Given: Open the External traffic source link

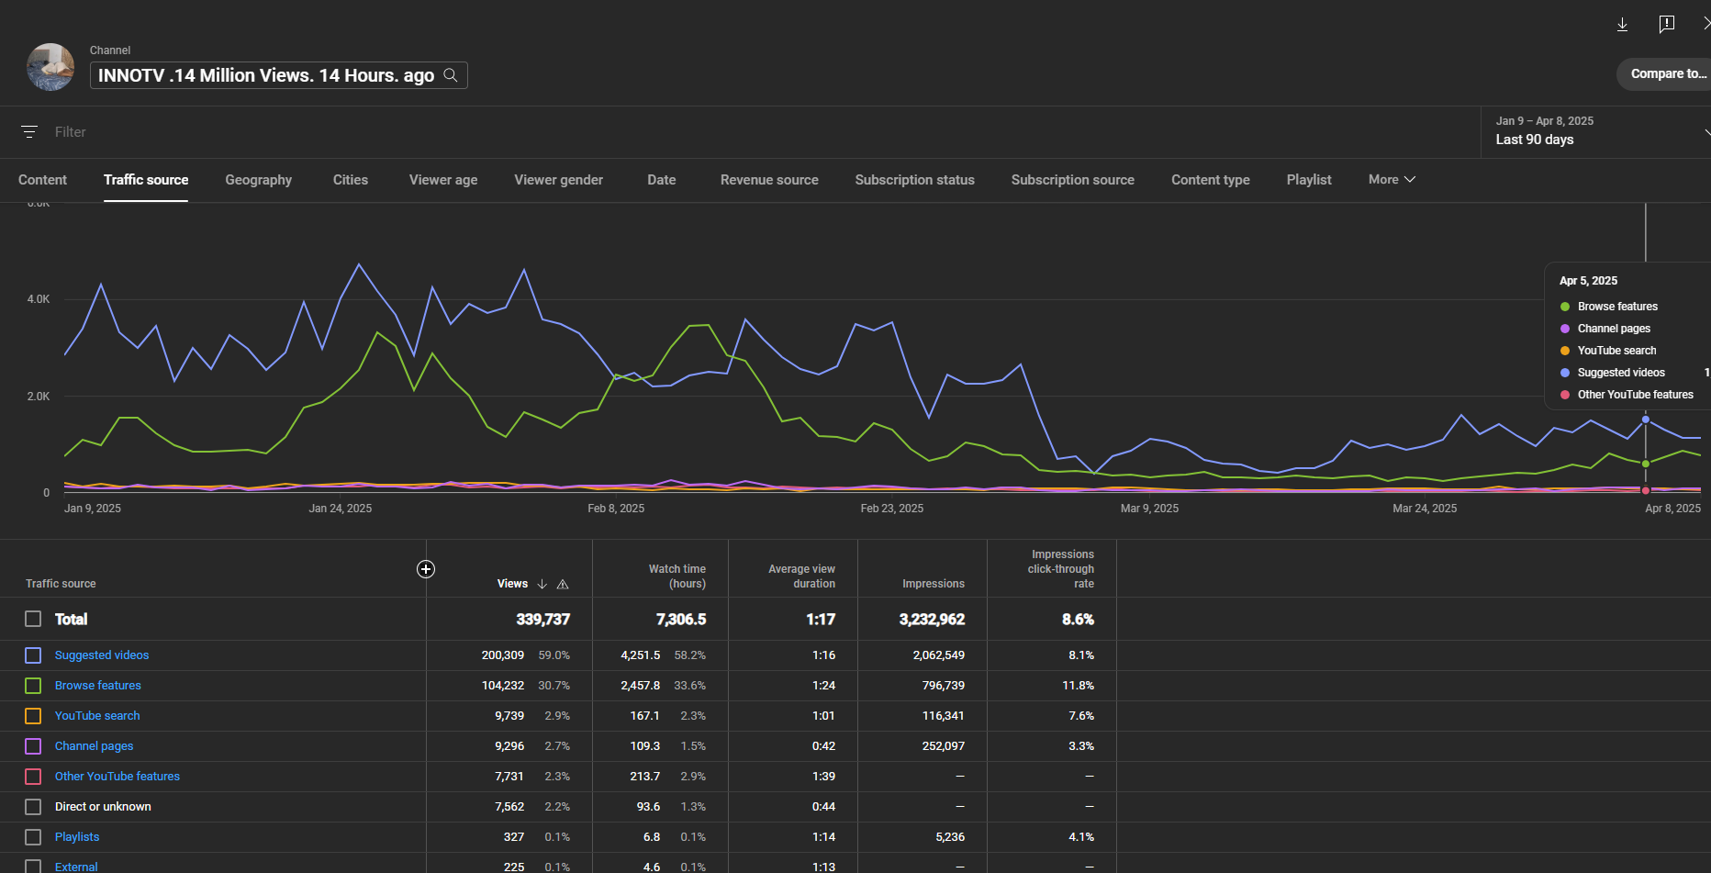Looking at the screenshot, I should point(76,867).
